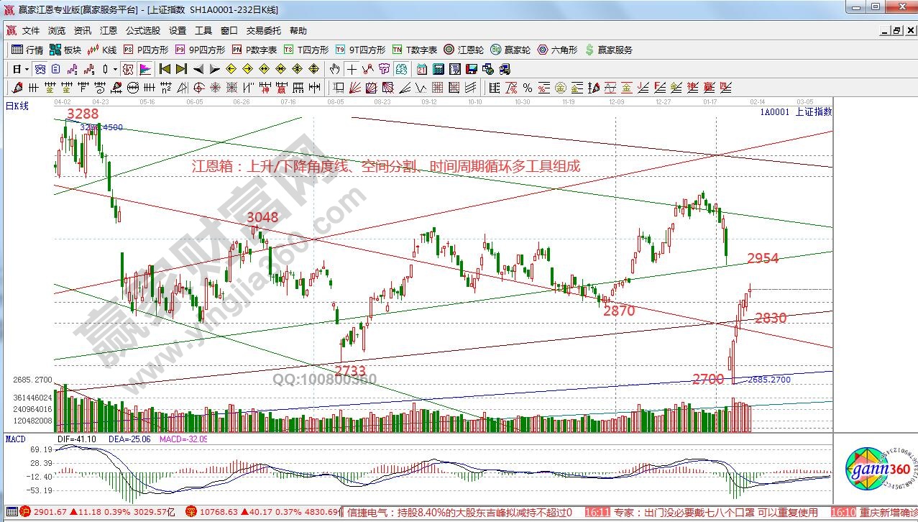Image resolution: width=918 pixels, height=522 pixels.
Task: Open the 公式选股 menu
Action: 143,31
